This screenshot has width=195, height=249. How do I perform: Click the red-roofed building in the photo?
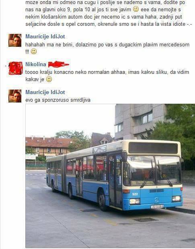[x=48, y=146]
